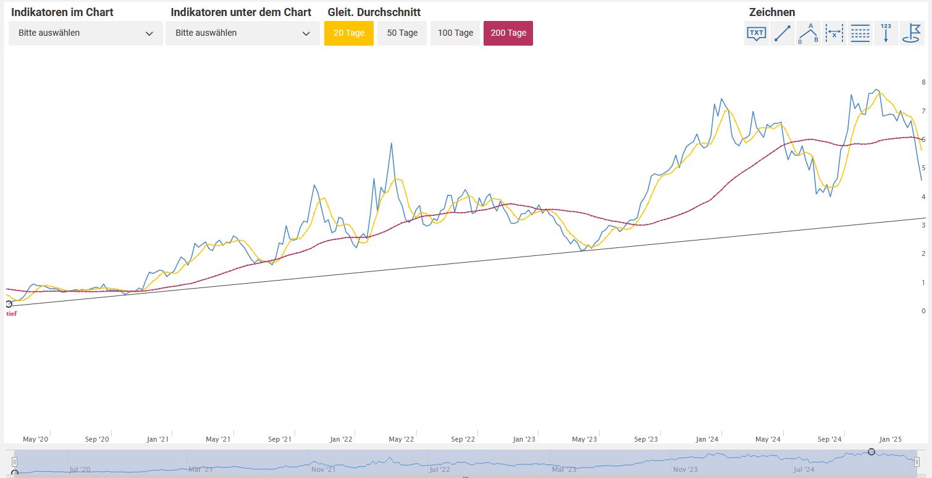932x478 pixels.
Task: Click the circle marker at the chart low
Action: (x=8, y=304)
